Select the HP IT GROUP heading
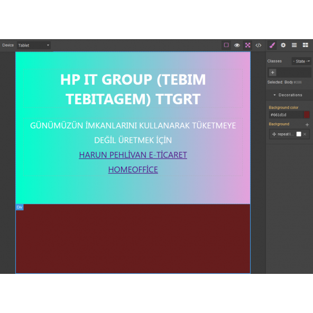This screenshot has height=313, width=313. (x=133, y=89)
